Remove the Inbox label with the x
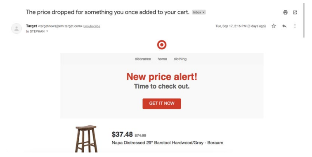Image resolution: width=312 pixels, height=157 pixels. [203, 12]
